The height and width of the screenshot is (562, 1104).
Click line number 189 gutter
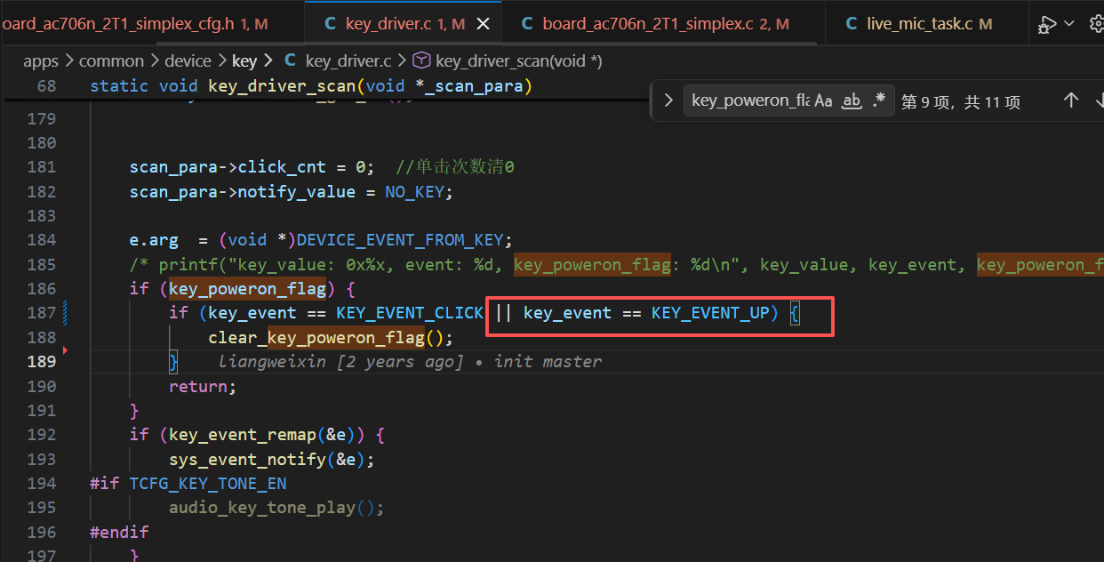[x=42, y=361]
